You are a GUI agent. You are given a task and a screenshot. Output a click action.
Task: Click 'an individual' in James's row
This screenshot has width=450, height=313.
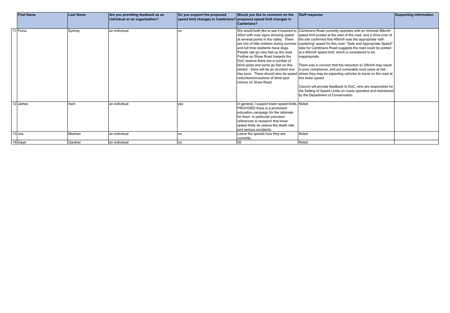(x=119, y=104)
